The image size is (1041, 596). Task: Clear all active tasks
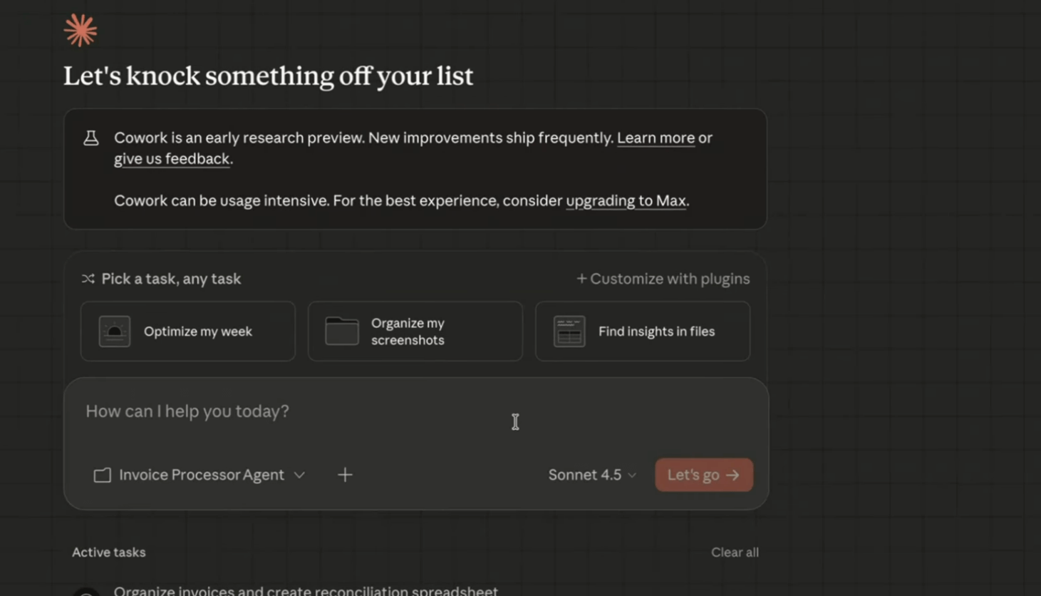[735, 553]
